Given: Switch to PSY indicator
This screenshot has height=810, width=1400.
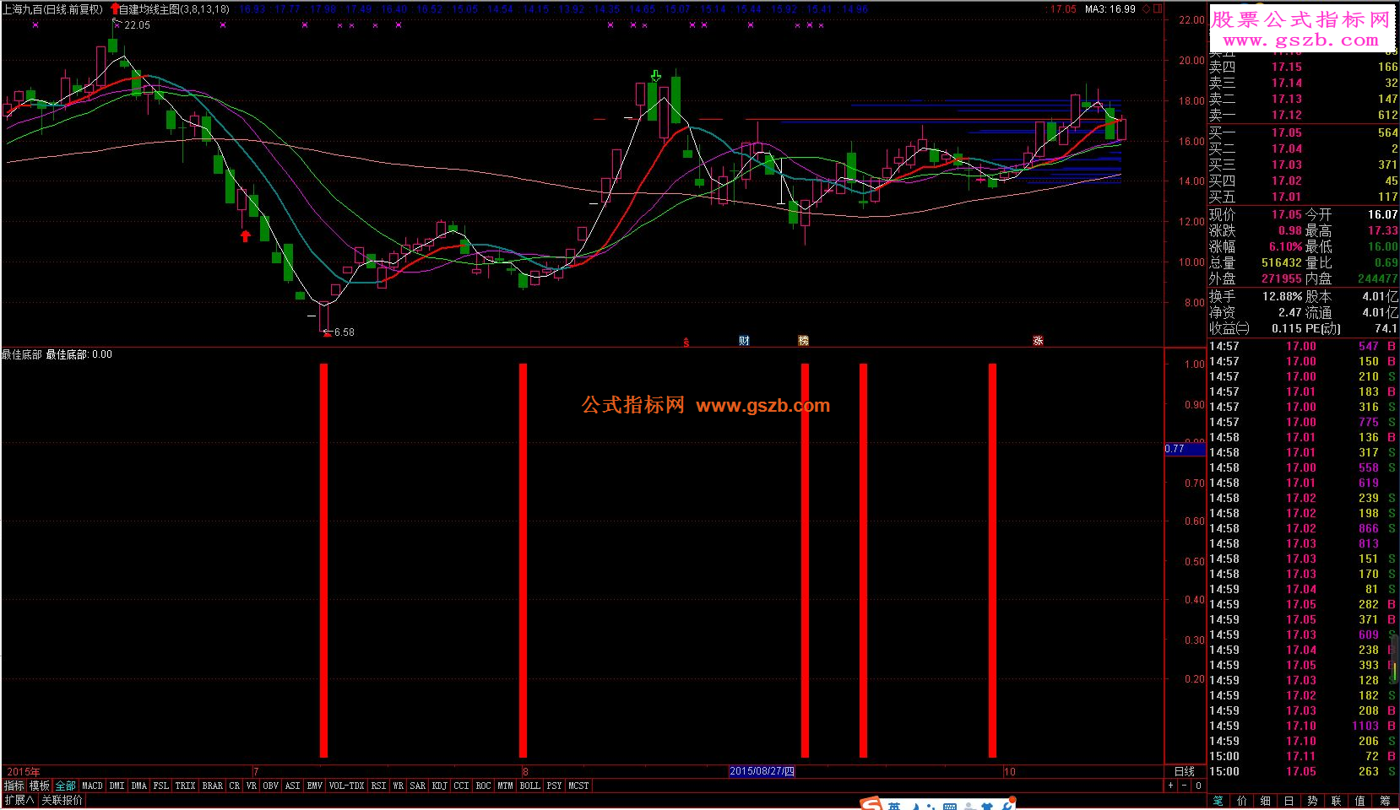Looking at the screenshot, I should [554, 786].
